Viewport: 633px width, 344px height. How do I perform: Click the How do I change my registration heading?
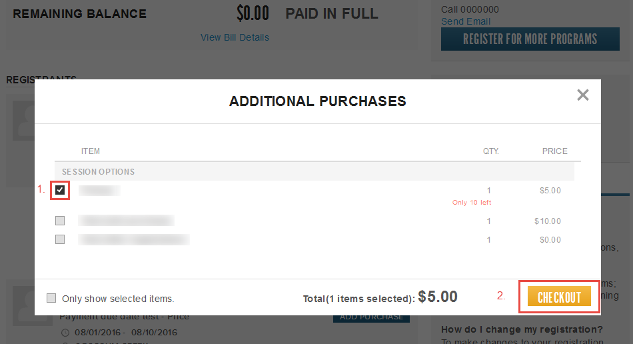pos(522,329)
